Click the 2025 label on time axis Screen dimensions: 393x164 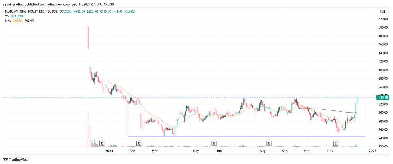[372, 151]
